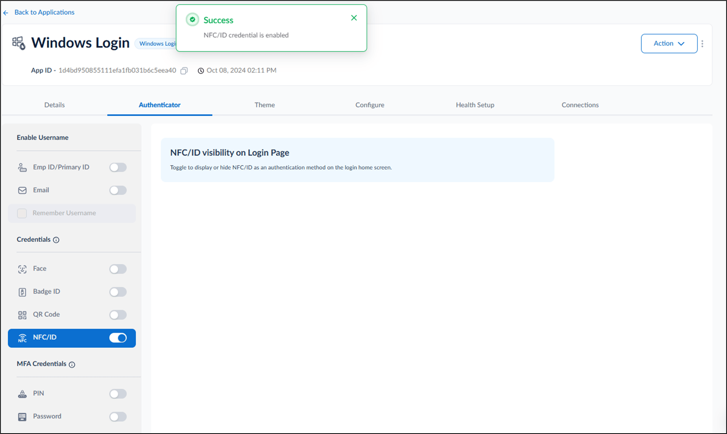Screen dimensions: 727x434
Task: Click the QR Code icon
Action: (x=22, y=315)
